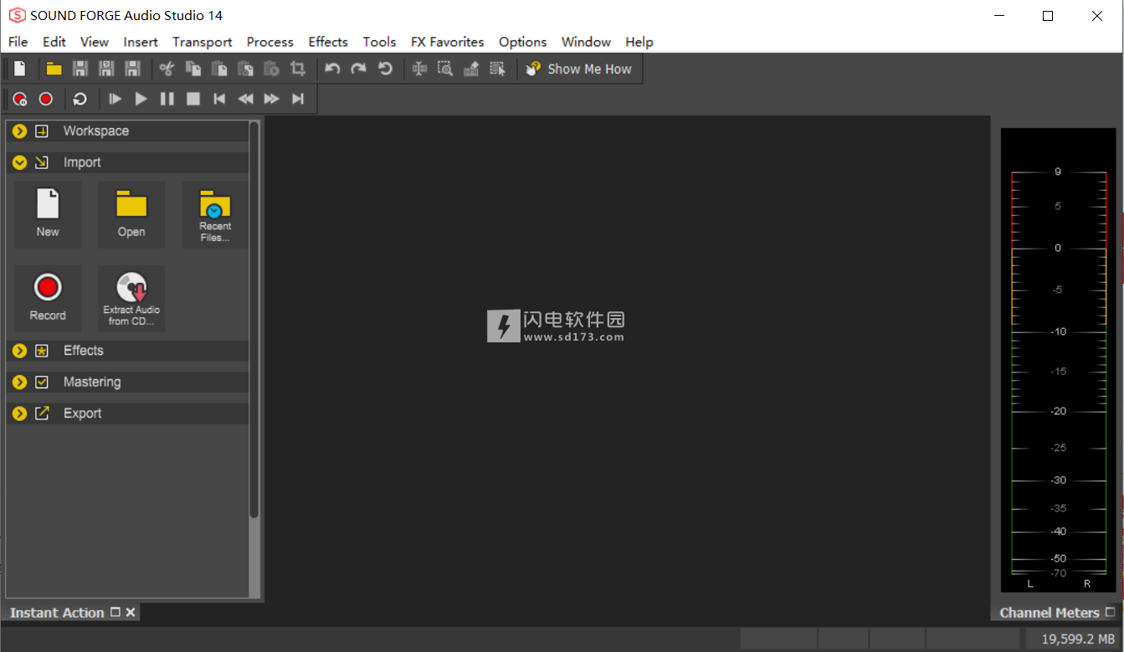Click the Show Me How button
Image resolution: width=1124 pixels, height=652 pixels.
[x=579, y=69]
